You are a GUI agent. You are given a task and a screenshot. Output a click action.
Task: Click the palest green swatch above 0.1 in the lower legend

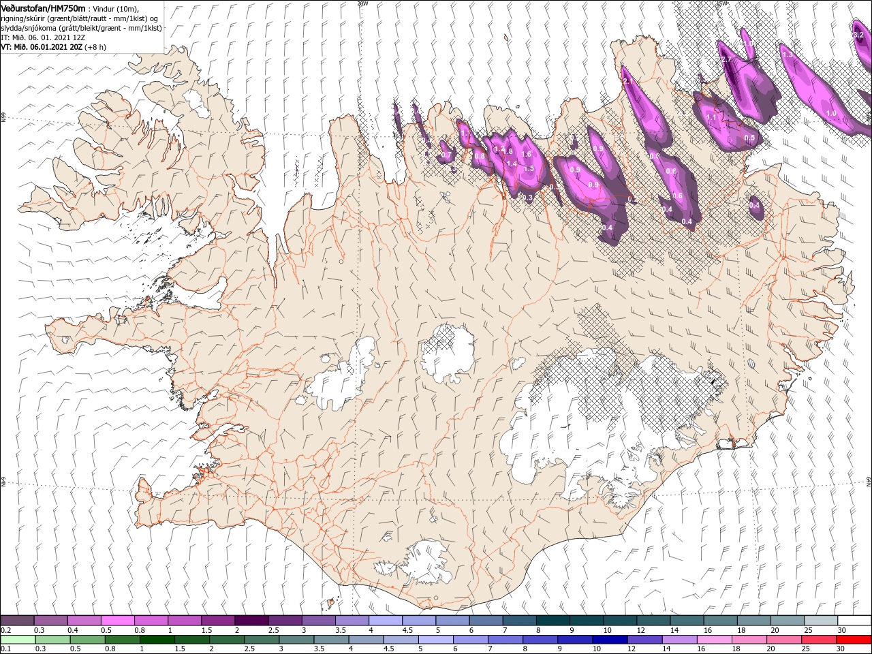tap(17, 640)
